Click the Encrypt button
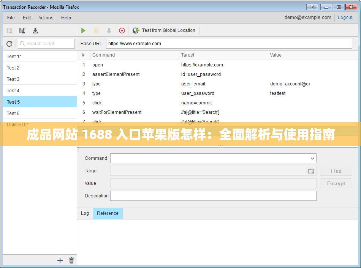 point(336,183)
